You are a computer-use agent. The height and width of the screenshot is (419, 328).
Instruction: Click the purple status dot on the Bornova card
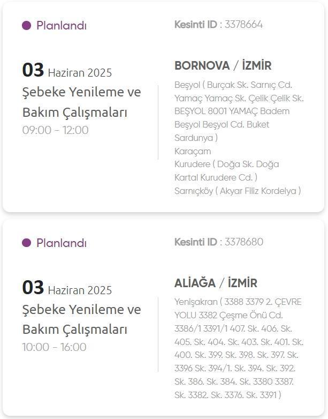pos(26,26)
